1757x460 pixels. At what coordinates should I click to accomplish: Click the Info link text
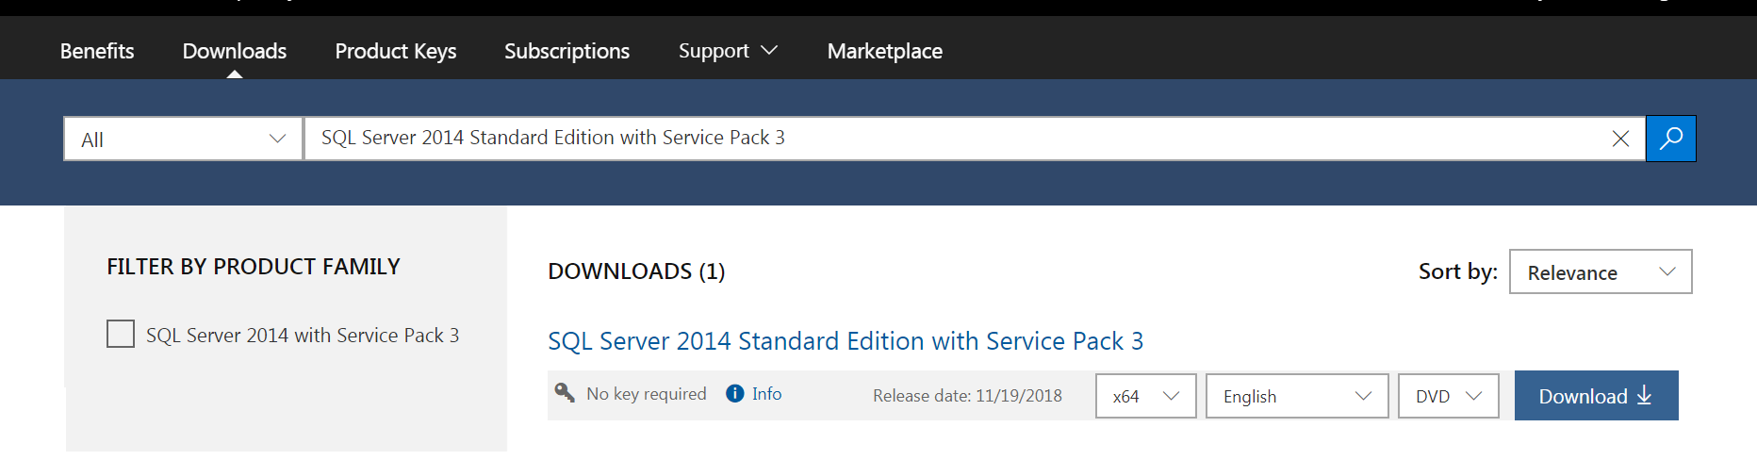(x=766, y=393)
